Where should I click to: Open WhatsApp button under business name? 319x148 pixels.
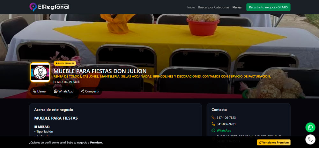pyautogui.click(x=64, y=91)
